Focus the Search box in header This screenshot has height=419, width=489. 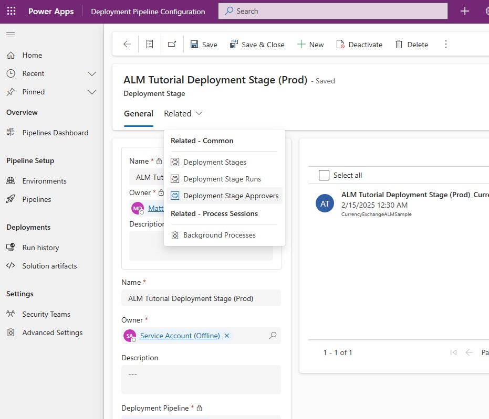click(333, 11)
